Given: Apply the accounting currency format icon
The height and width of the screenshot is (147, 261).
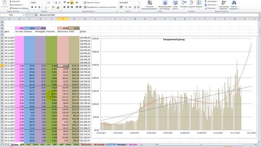Looking at the screenshot, I should point(122,7).
